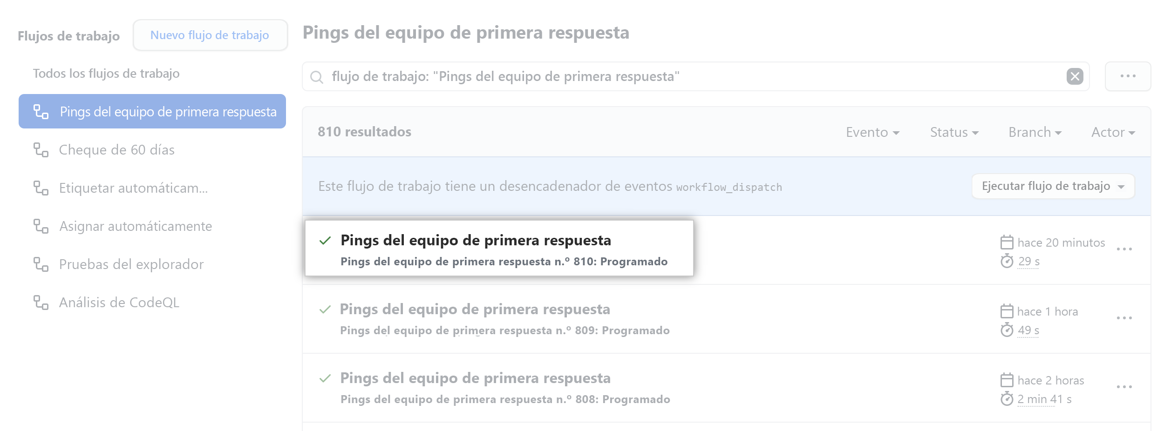Expand the Actor filter dropdown
This screenshot has height=431, width=1171.
coord(1113,132)
